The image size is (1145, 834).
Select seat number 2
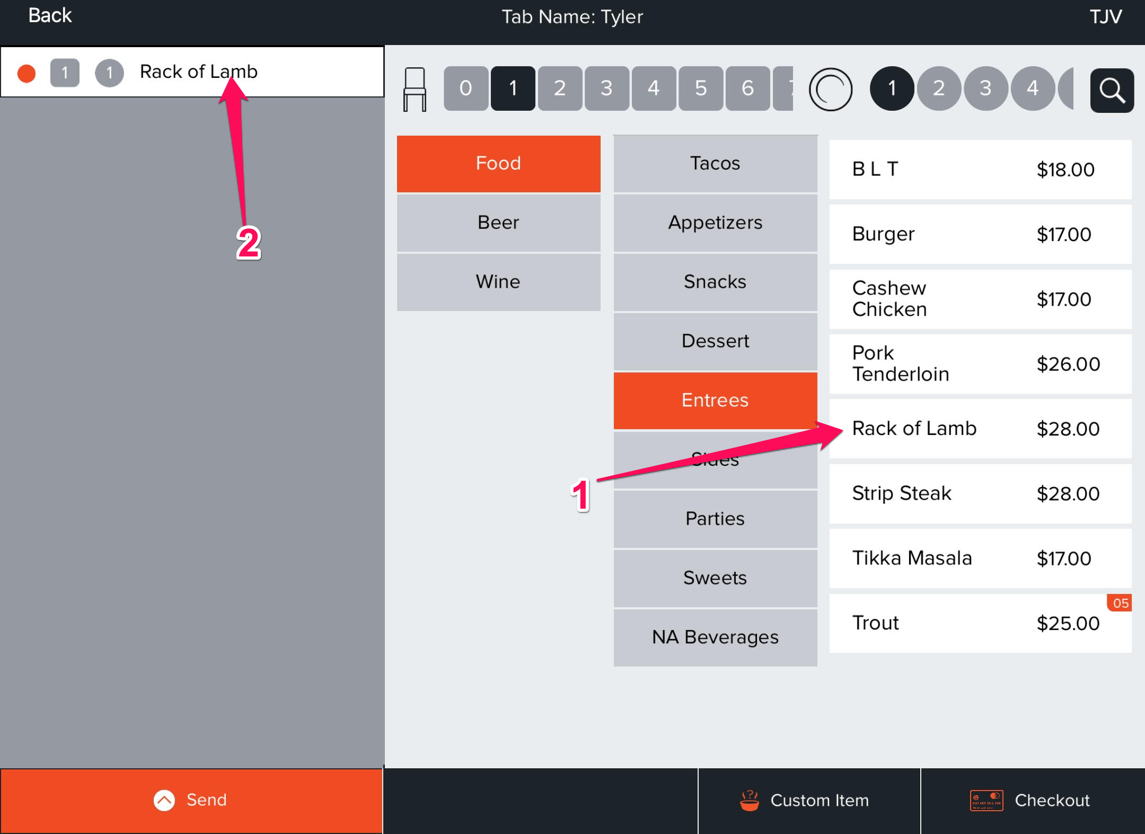pyautogui.click(x=559, y=88)
